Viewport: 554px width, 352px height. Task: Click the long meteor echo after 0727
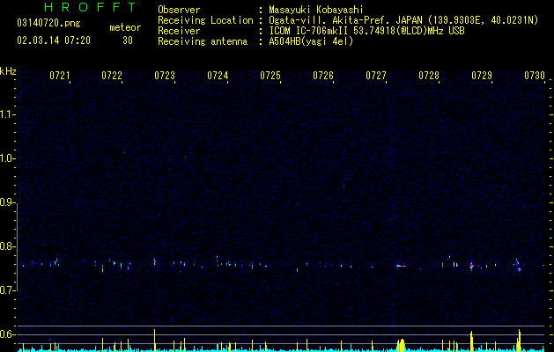pos(401,266)
